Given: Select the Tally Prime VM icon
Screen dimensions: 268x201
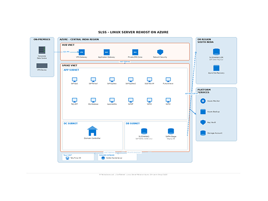Looking at the screenshot, I should click(x=67, y=158).
